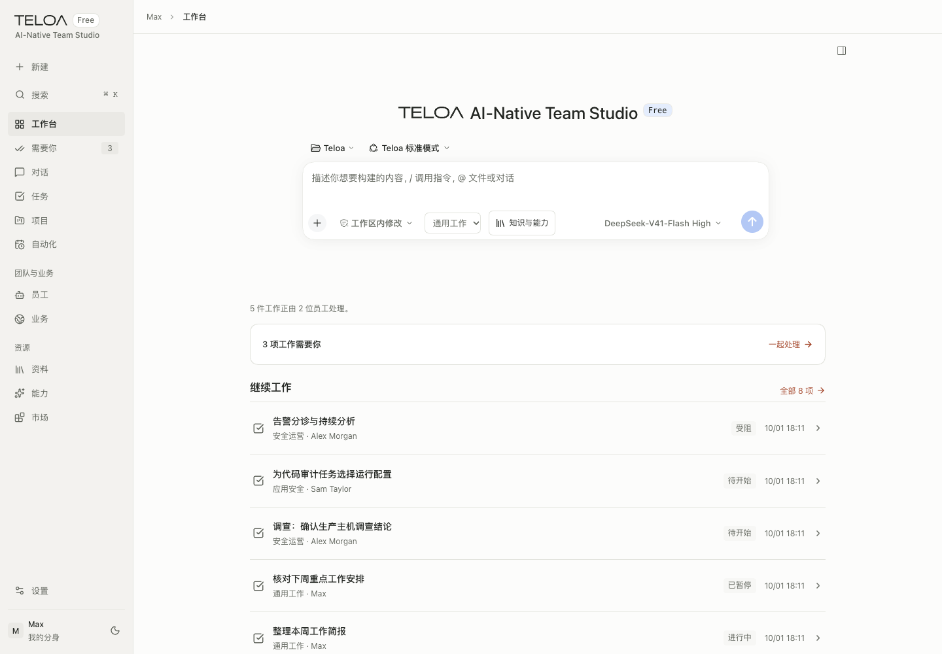Viewport: 942px width, 654px height.
Task: Open 知识与能力 button
Action: (x=522, y=223)
